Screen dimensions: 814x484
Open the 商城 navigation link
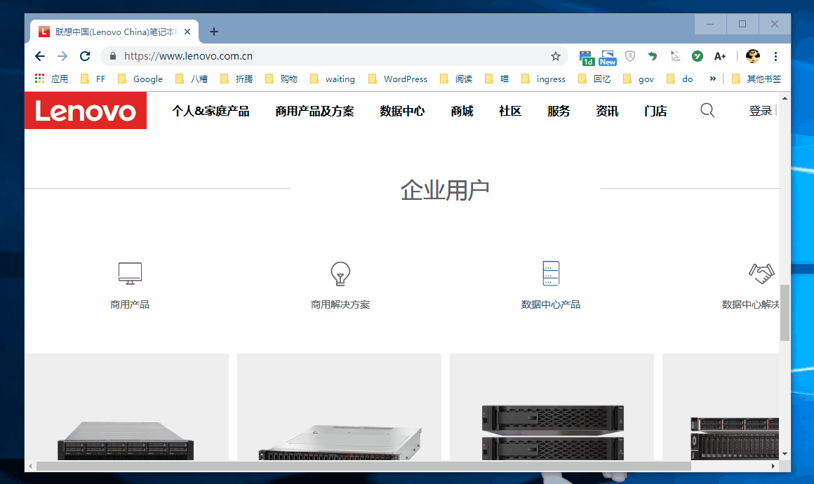pyautogui.click(x=461, y=110)
